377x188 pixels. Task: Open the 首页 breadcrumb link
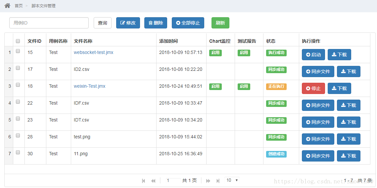[19, 6]
